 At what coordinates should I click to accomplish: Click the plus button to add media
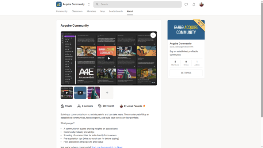click(107, 93)
